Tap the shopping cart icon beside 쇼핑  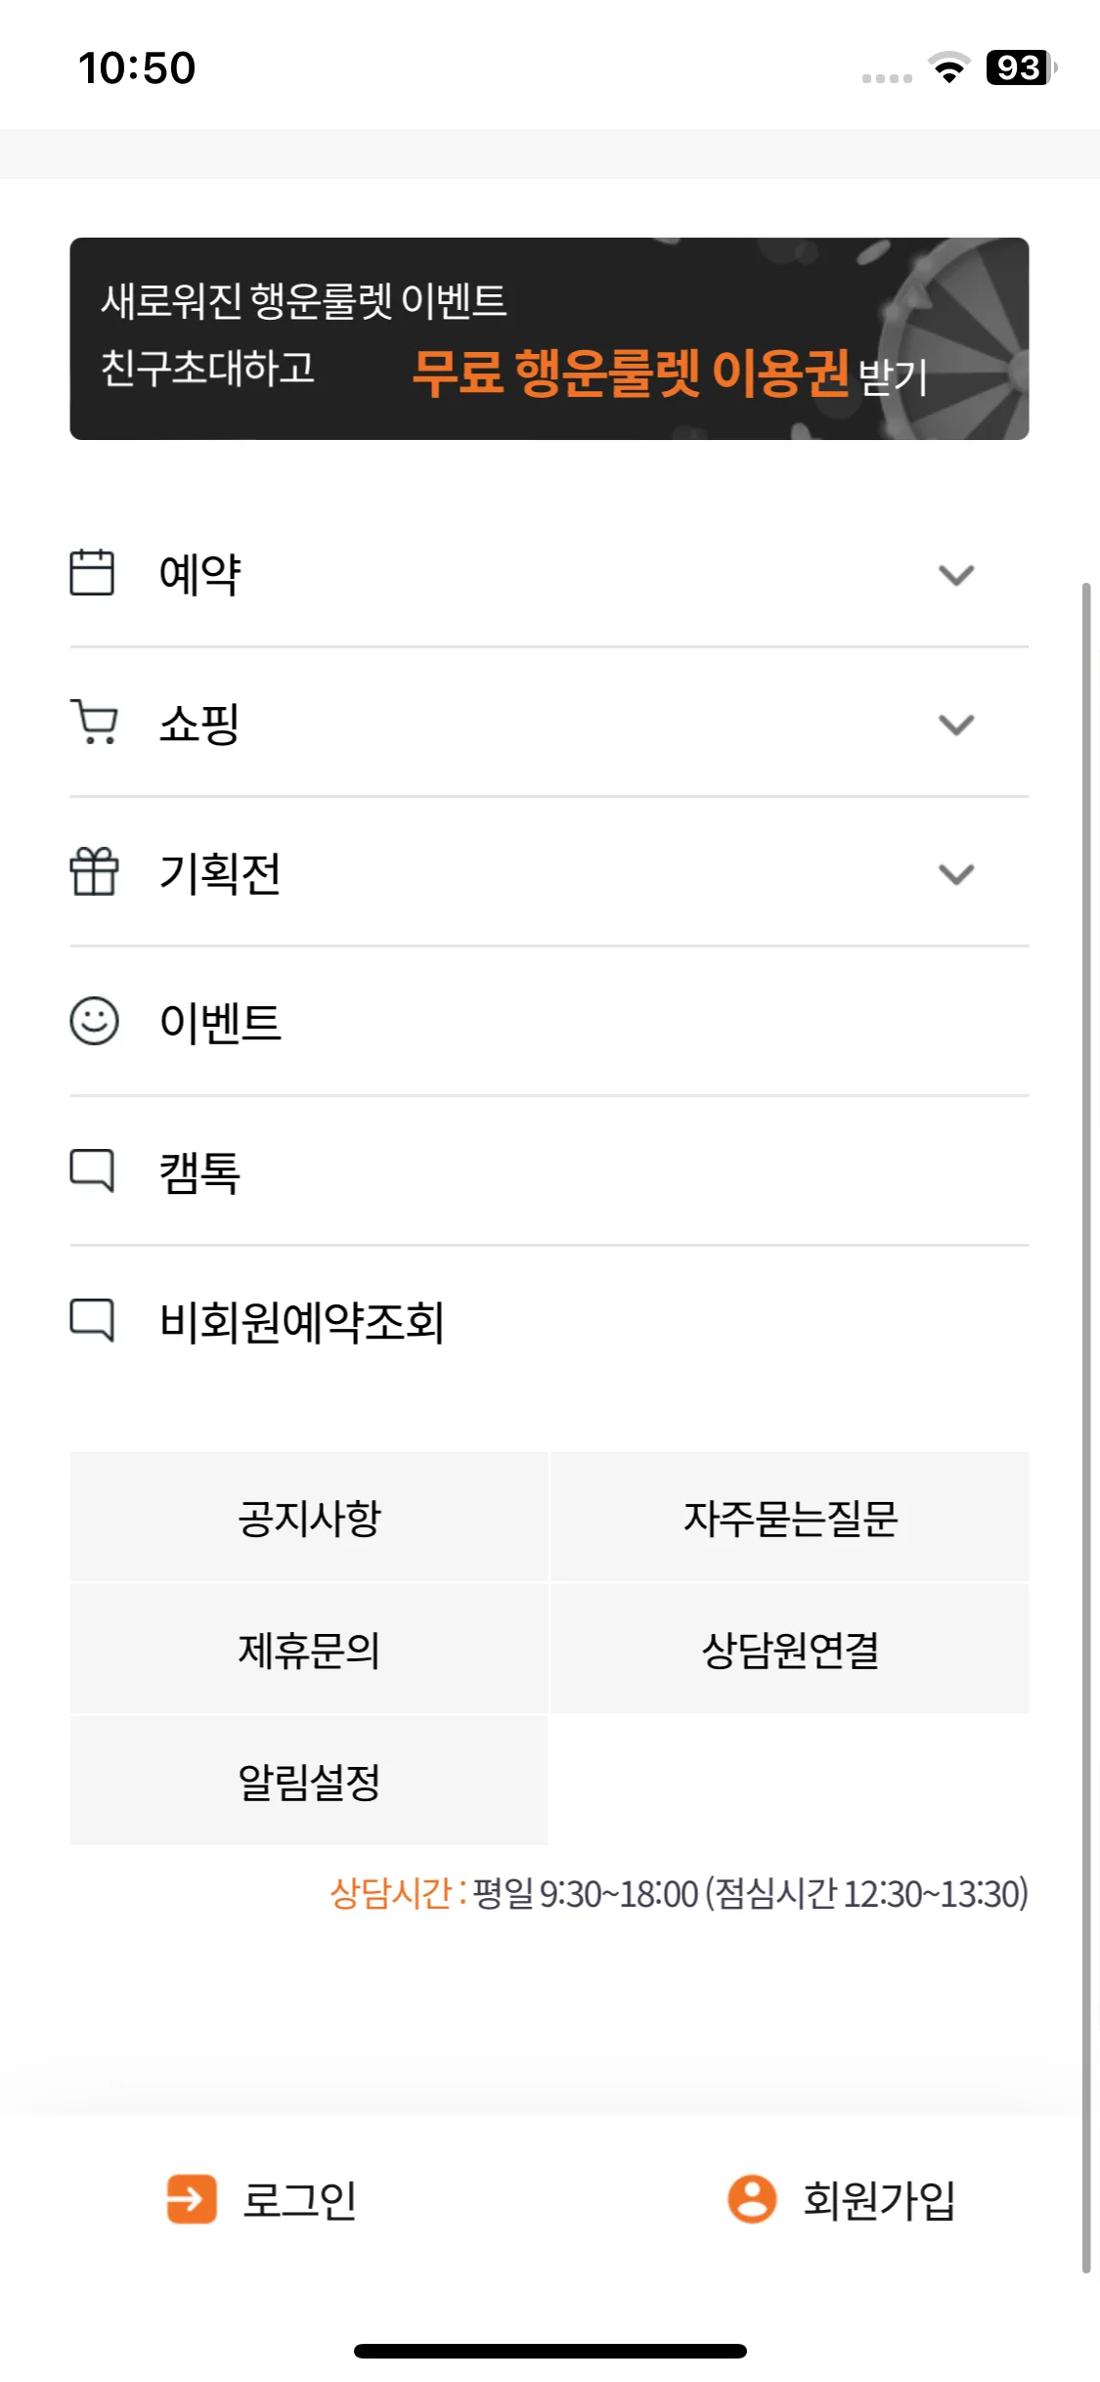click(94, 723)
